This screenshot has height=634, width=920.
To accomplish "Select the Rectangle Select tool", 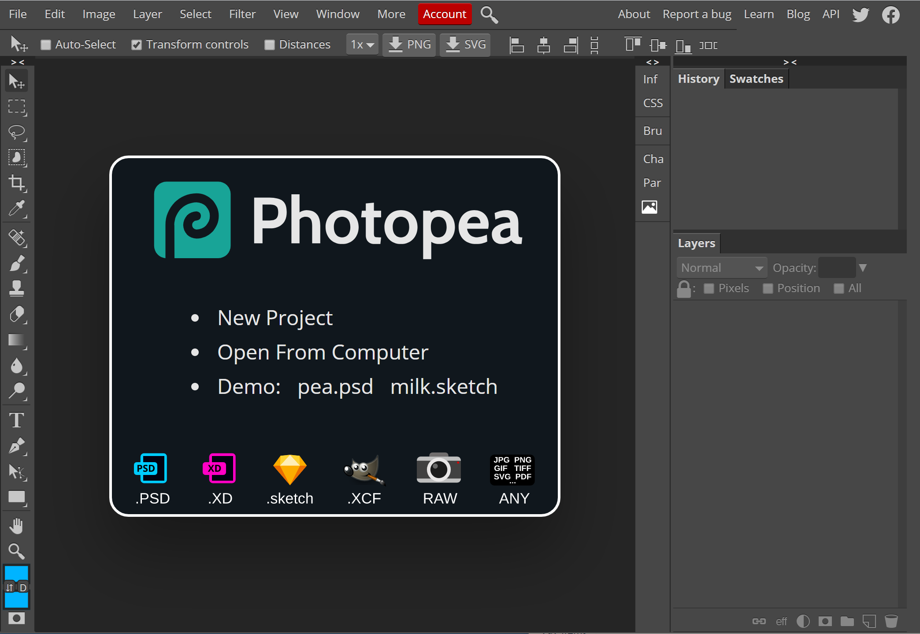I will [x=17, y=107].
